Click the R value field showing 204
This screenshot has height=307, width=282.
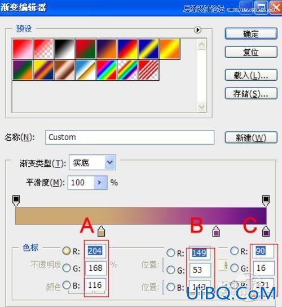point(96,251)
